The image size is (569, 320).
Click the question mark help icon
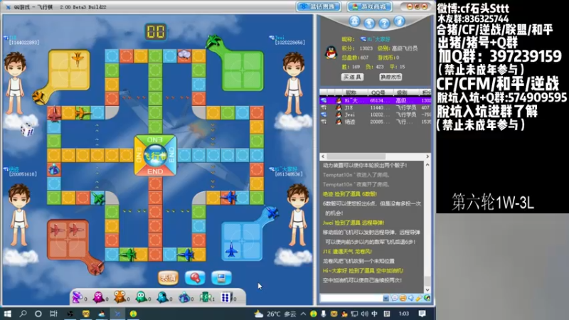[x=384, y=23]
